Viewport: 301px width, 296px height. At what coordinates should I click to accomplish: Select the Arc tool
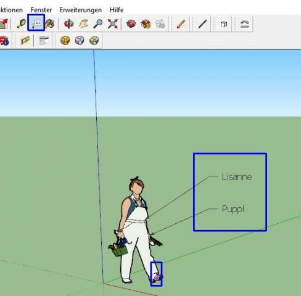pyautogui.click(x=244, y=24)
